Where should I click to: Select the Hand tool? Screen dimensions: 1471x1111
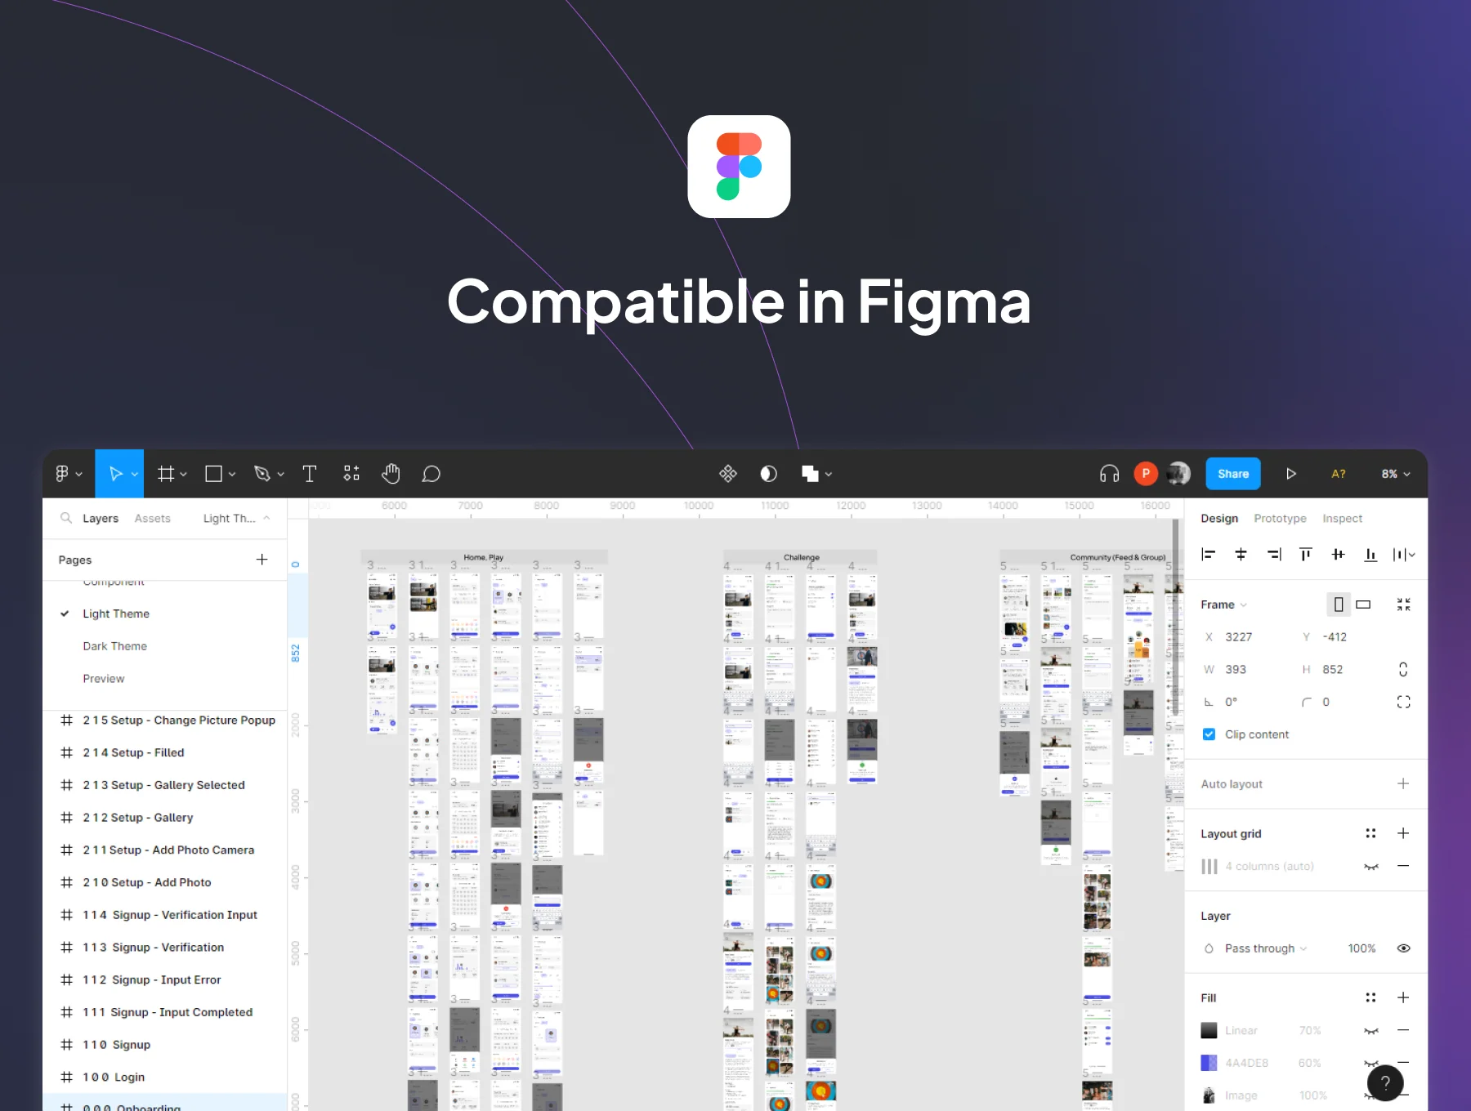click(x=391, y=474)
